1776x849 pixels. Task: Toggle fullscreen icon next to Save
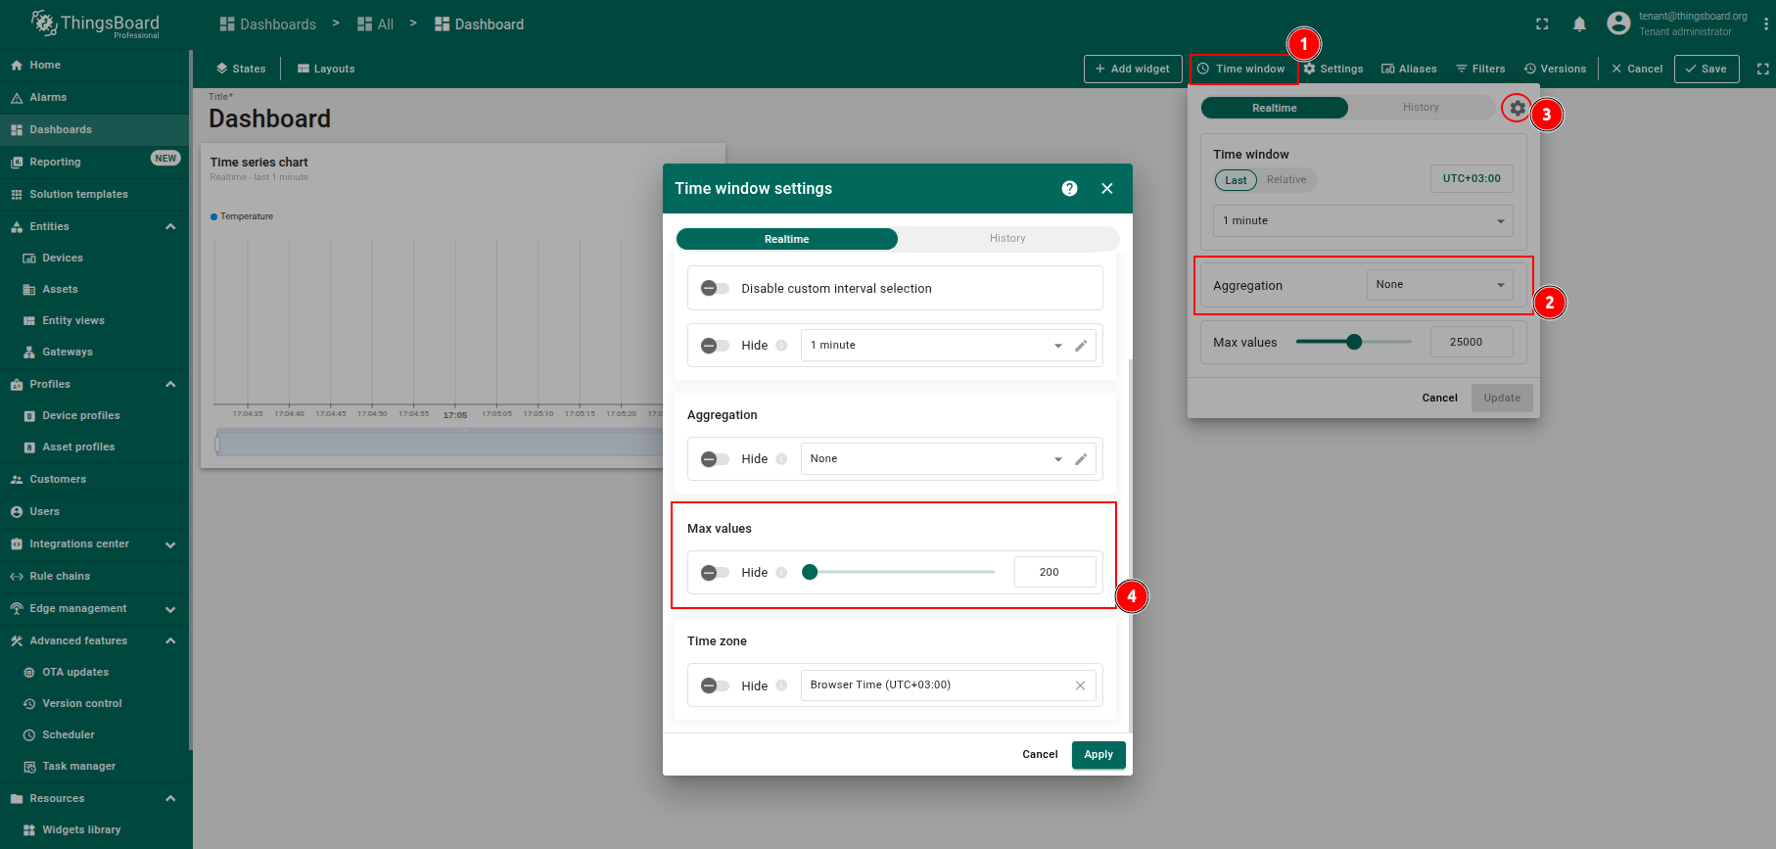(x=1762, y=70)
